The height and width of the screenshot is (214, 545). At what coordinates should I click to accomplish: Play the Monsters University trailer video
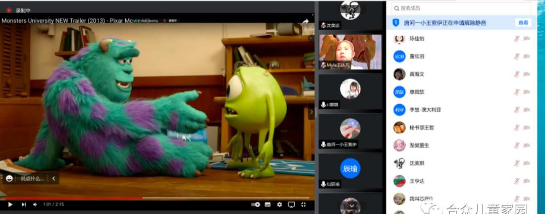10,204
